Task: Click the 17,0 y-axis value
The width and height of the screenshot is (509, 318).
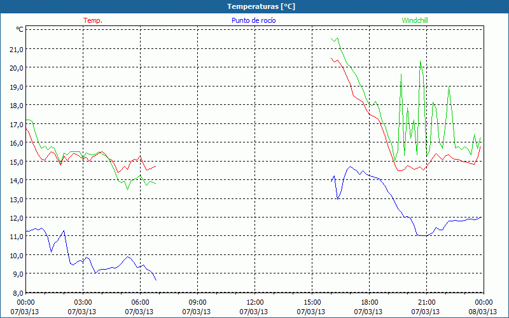Action: [17, 124]
